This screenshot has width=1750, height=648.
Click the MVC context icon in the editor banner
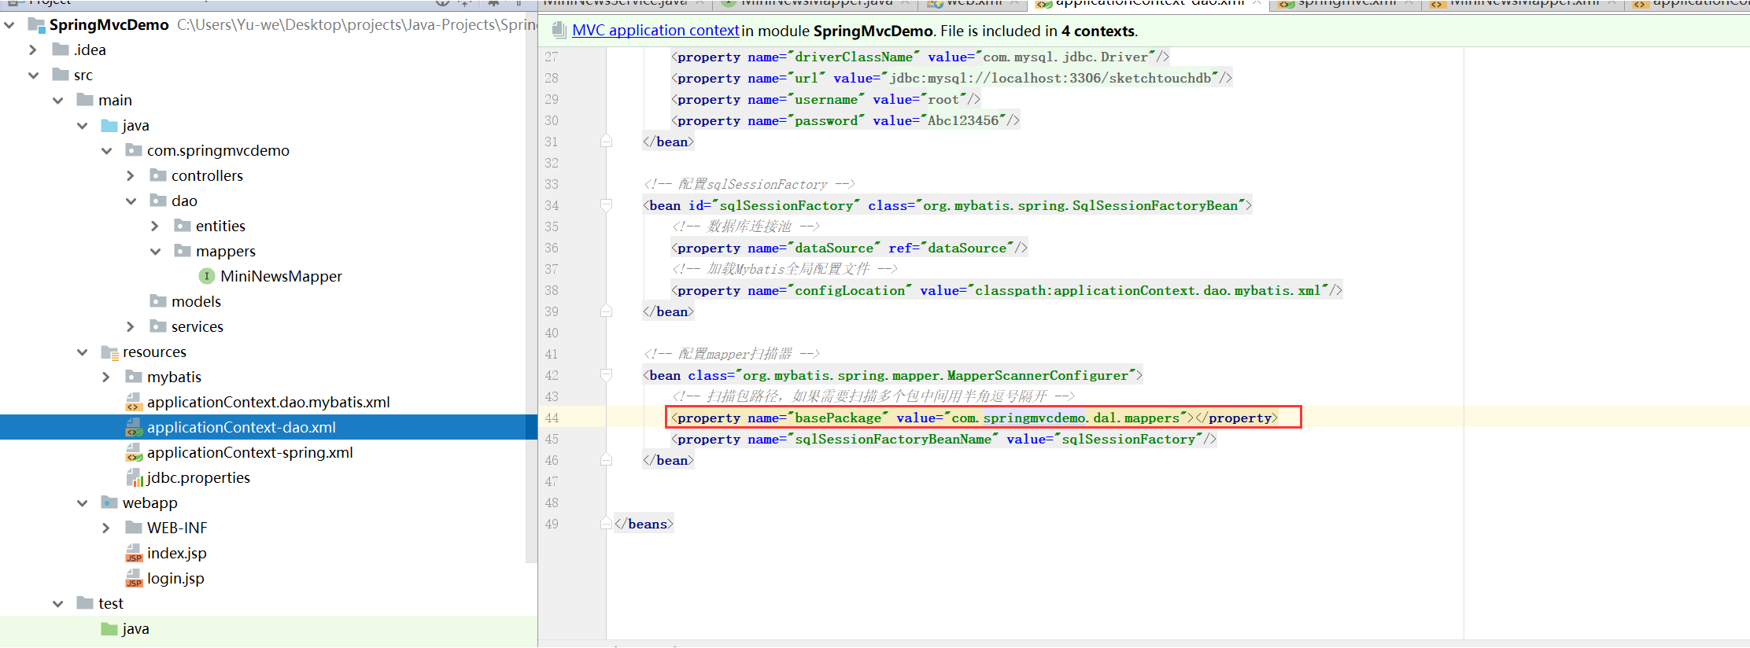click(559, 31)
